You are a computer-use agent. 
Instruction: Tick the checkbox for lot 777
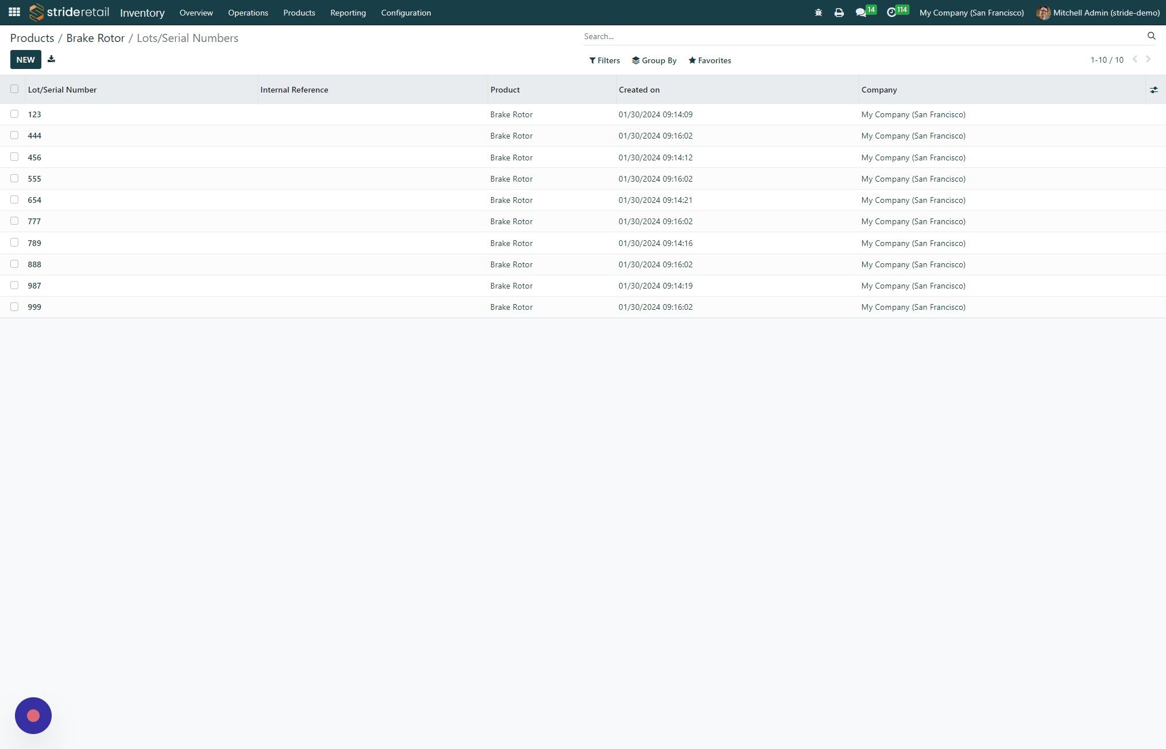[x=14, y=221]
